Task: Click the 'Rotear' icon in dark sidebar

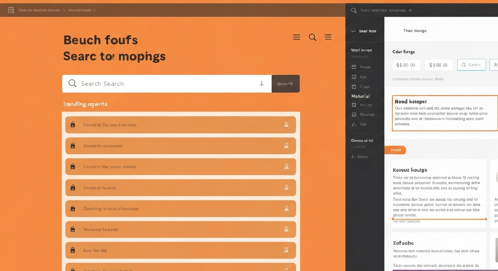Action: 354,67
